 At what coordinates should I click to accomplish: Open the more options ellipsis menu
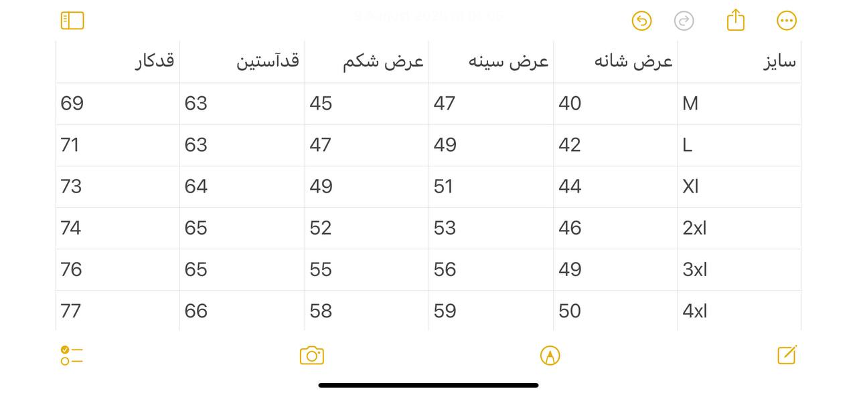pos(787,21)
